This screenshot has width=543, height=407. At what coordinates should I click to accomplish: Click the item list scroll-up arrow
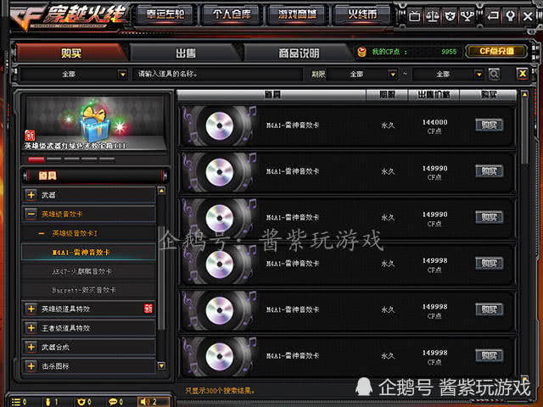(x=525, y=94)
